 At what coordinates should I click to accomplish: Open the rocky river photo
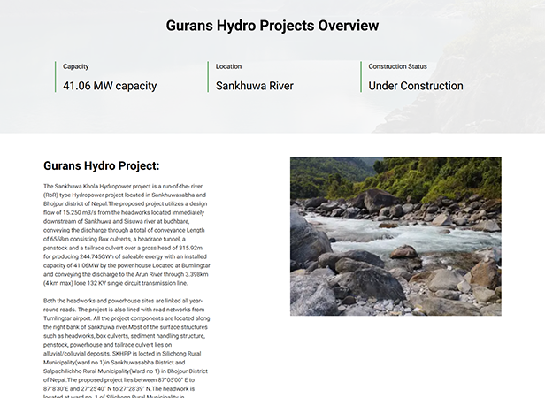coord(395,236)
